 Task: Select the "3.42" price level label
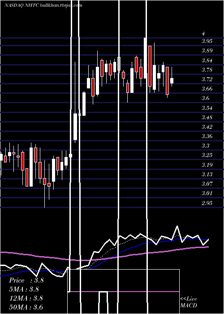(207, 126)
